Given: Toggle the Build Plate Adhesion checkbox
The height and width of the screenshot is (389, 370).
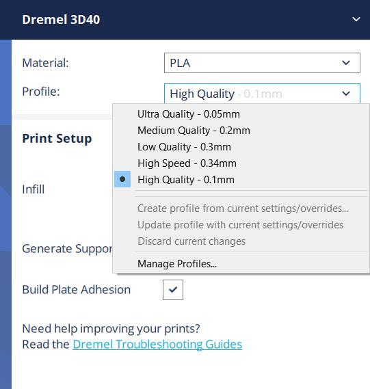Looking at the screenshot, I should (173, 290).
